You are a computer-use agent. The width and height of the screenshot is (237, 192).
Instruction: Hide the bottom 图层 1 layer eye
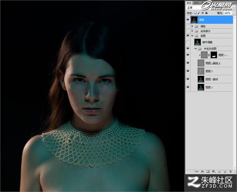pyautogui.click(x=188, y=87)
